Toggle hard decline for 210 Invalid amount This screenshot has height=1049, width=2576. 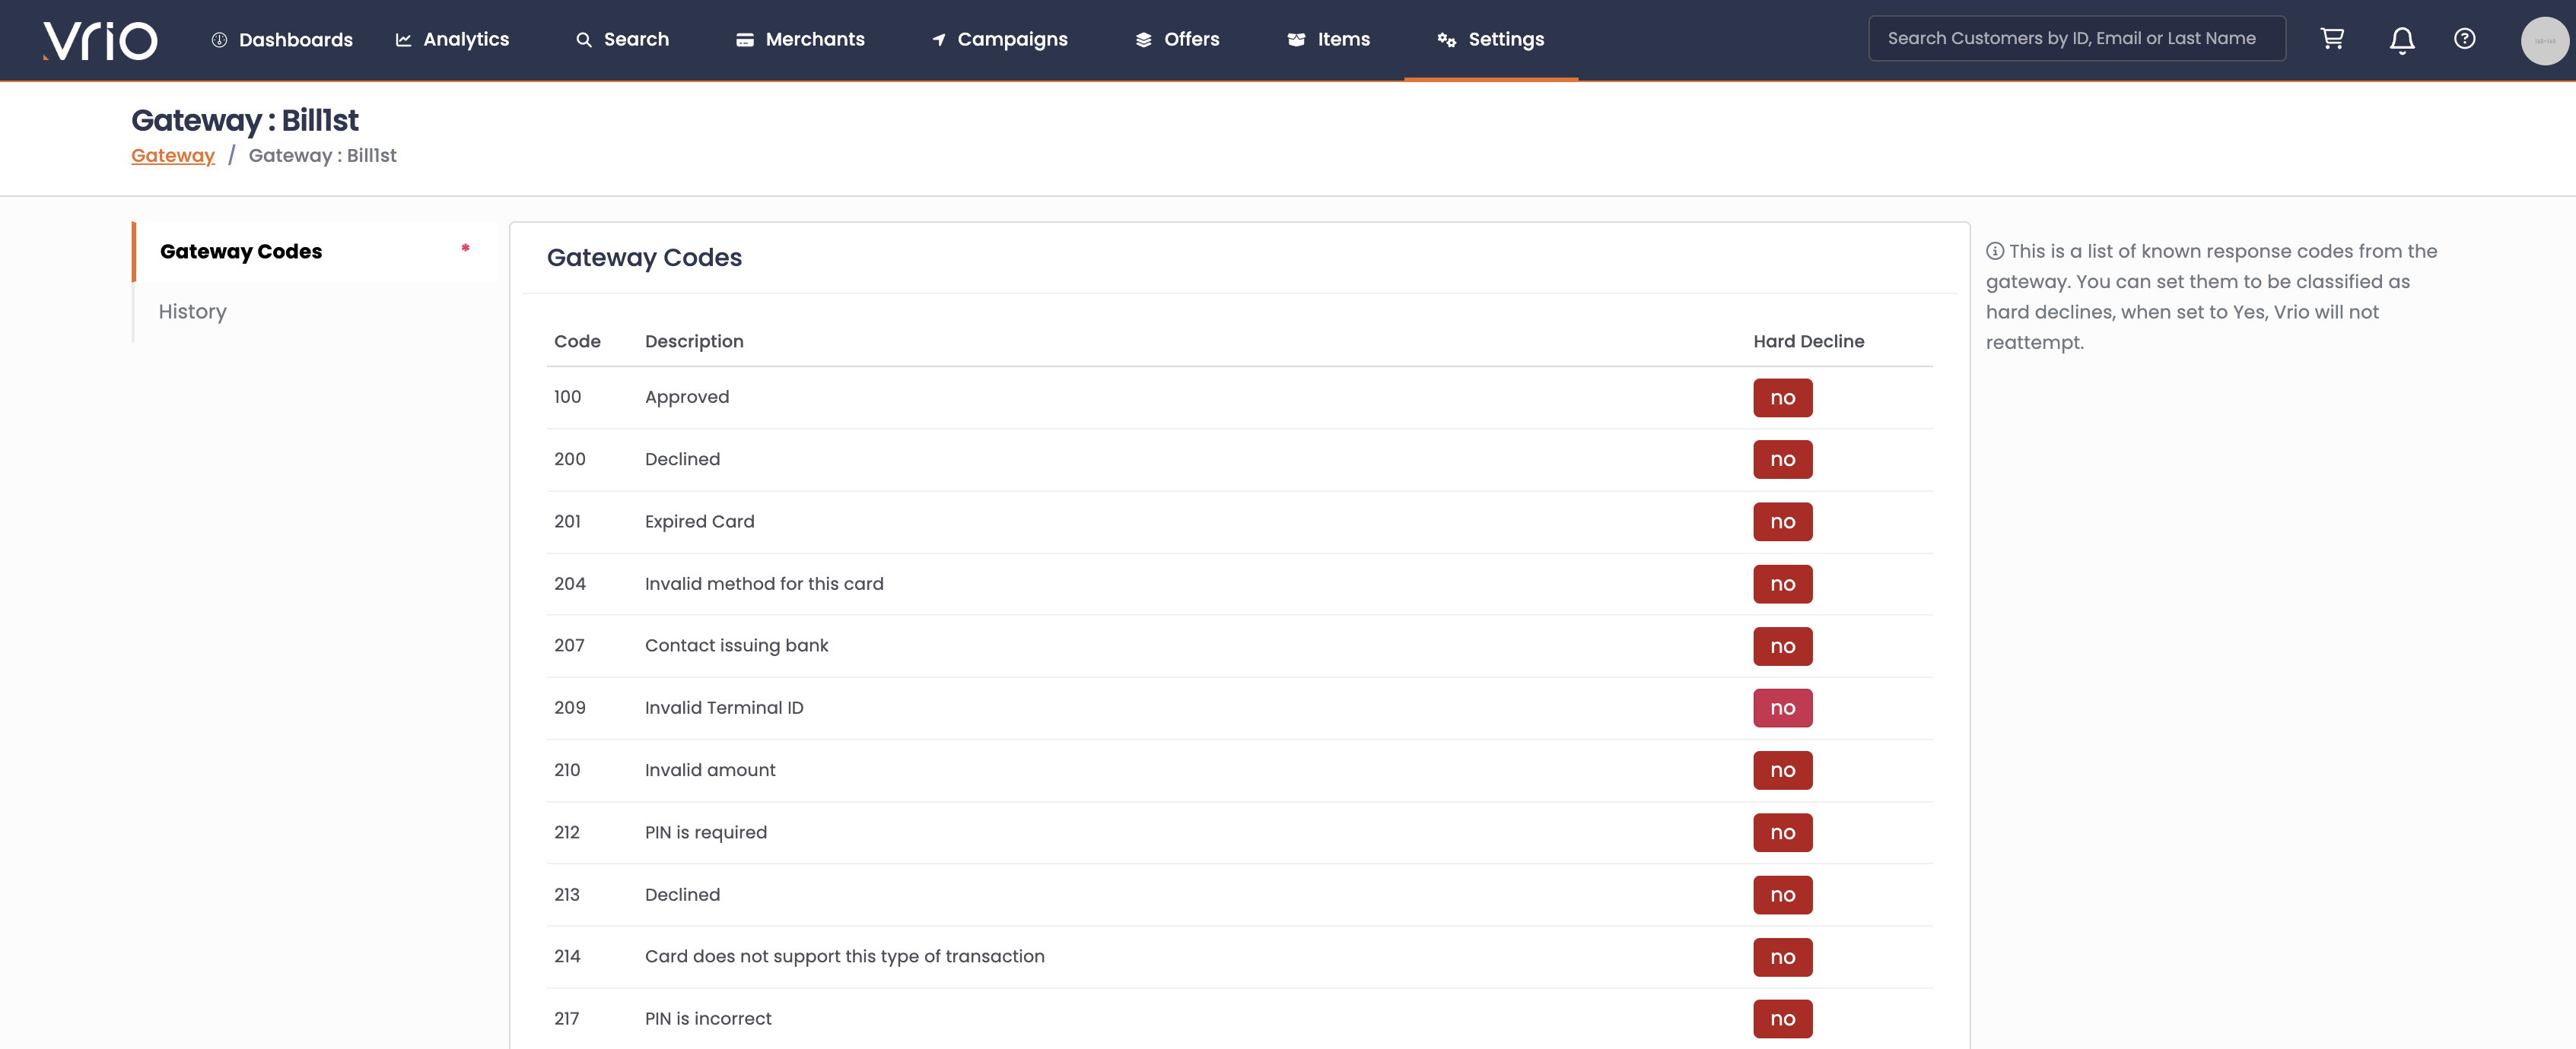tap(1782, 770)
